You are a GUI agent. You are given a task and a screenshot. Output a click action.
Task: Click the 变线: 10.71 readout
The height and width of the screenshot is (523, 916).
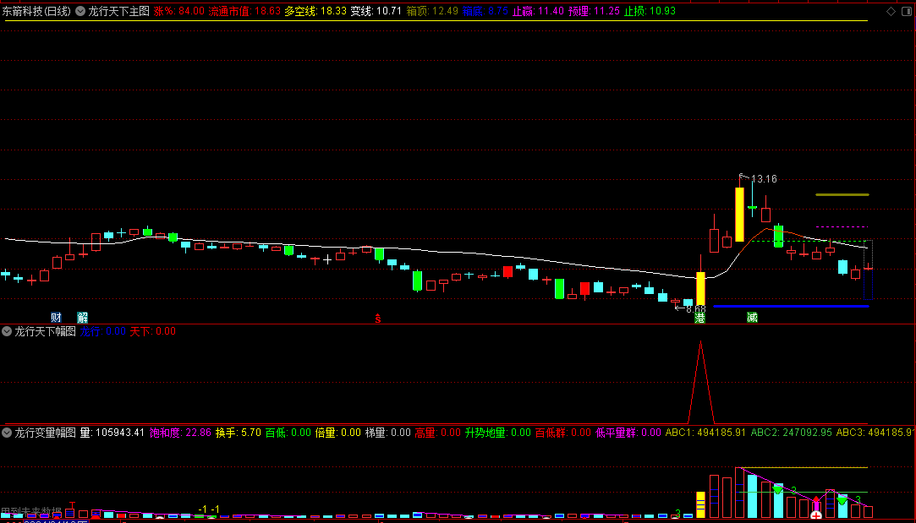click(x=376, y=11)
